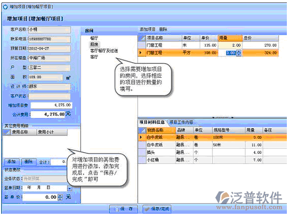Open the 签单日期 date dropdown
Viewport: 288px width, 216px height.
(x=69, y=189)
